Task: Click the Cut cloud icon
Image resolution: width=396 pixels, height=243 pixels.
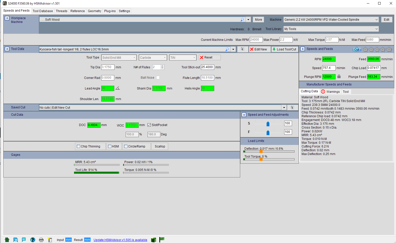Action: (357, 49)
